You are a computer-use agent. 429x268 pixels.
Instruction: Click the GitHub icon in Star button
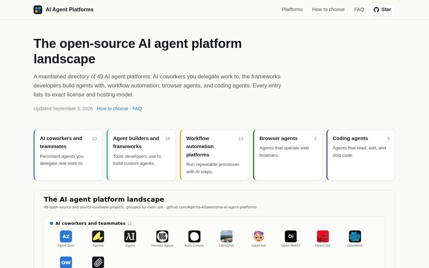[376, 10]
